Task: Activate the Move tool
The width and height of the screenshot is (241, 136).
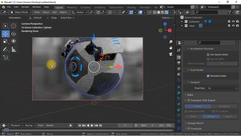Action: pos(6,34)
